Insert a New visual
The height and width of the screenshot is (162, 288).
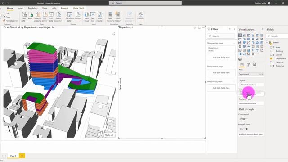pyautogui.click(x=87, y=17)
